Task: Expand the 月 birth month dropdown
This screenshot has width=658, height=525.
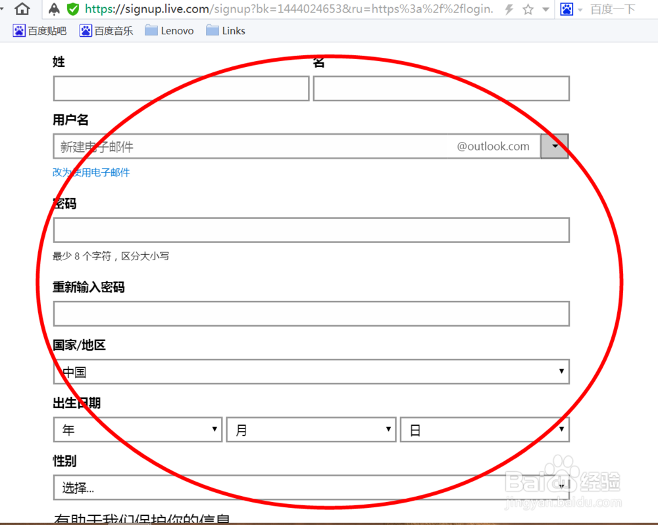Action: (389, 429)
